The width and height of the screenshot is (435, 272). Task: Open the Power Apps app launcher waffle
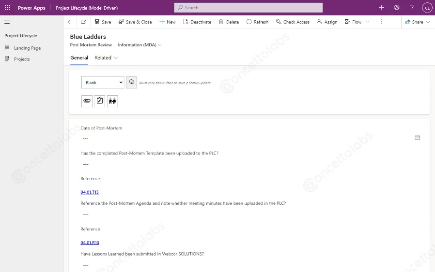pos(7,8)
